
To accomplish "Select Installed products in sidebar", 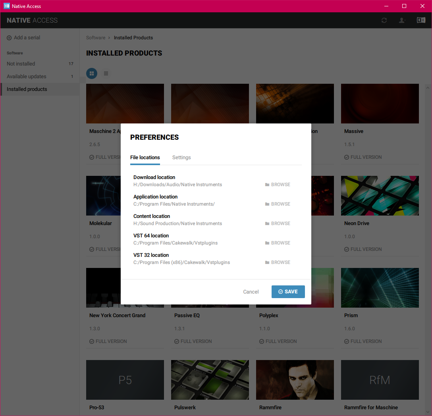I will (x=40, y=89).
